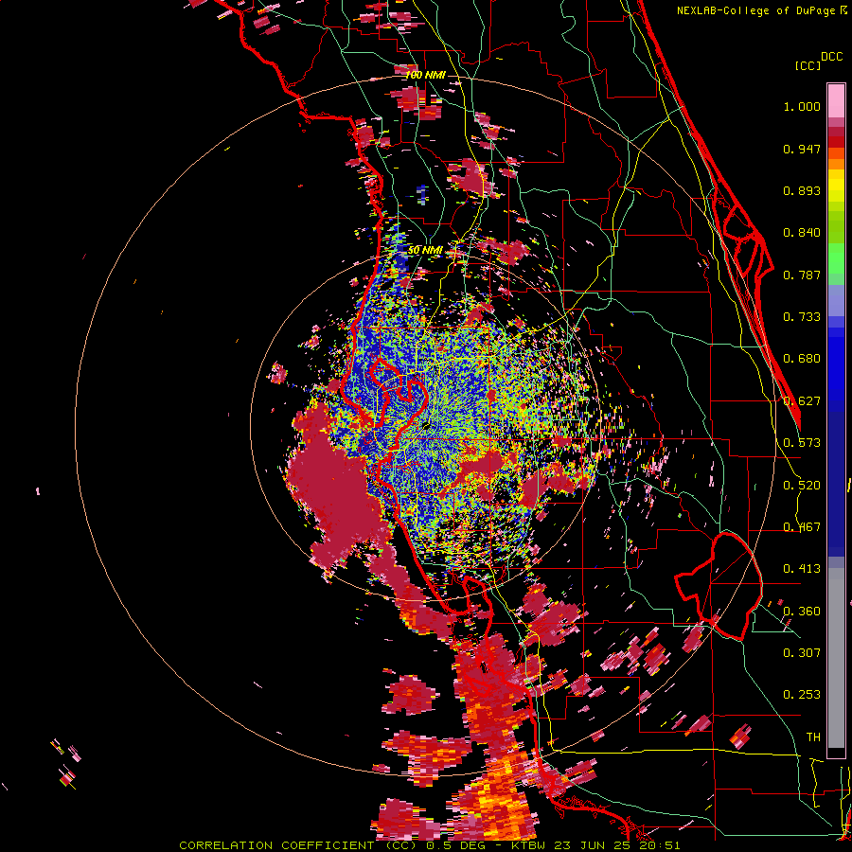Click the 50 NMI range ring label
The image size is (852, 852).
[x=425, y=250]
